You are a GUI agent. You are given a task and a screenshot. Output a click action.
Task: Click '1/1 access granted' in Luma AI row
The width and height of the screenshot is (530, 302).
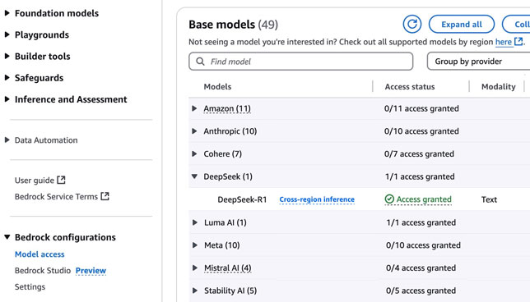pyautogui.click(x=421, y=222)
